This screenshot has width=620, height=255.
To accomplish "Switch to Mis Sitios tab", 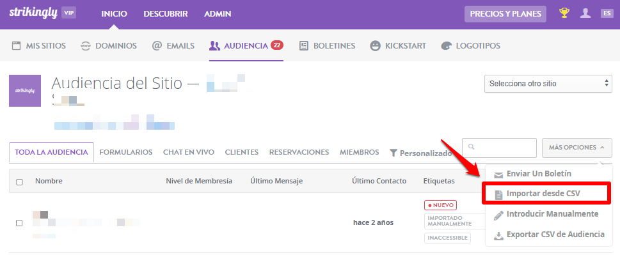I will 39,46.
